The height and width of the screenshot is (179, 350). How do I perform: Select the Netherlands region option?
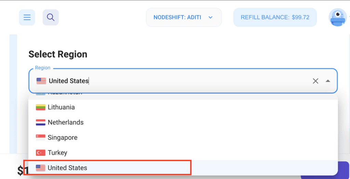[x=183, y=123]
